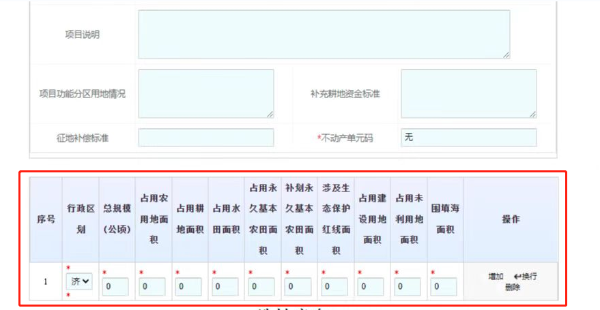Click the 征地补偿标准 input field
Screen dimensions: 600x310
point(205,138)
